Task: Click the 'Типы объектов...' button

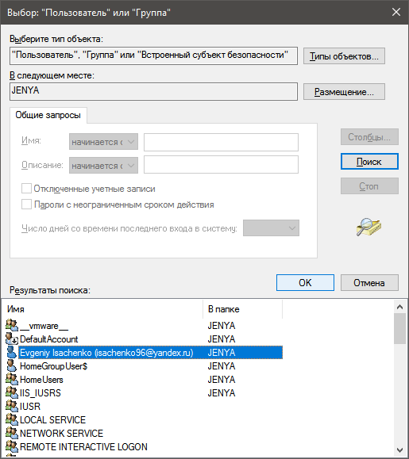Action: pos(344,56)
